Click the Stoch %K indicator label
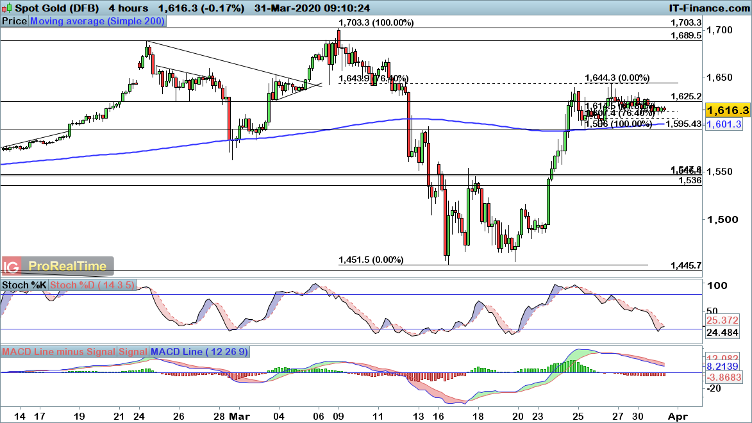Screen dimensions: 752x423 coord(24,285)
